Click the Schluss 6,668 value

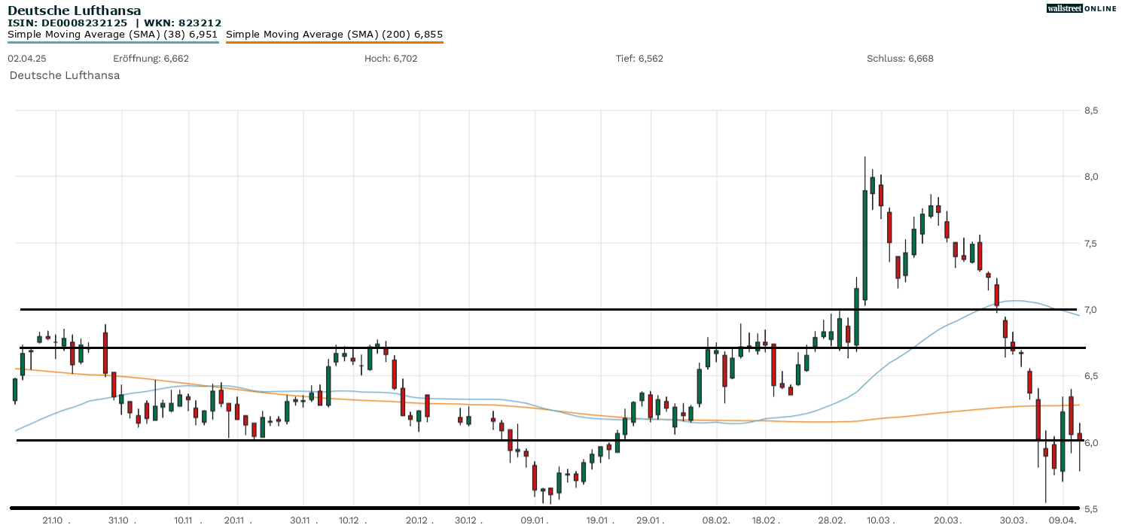[x=900, y=58]
